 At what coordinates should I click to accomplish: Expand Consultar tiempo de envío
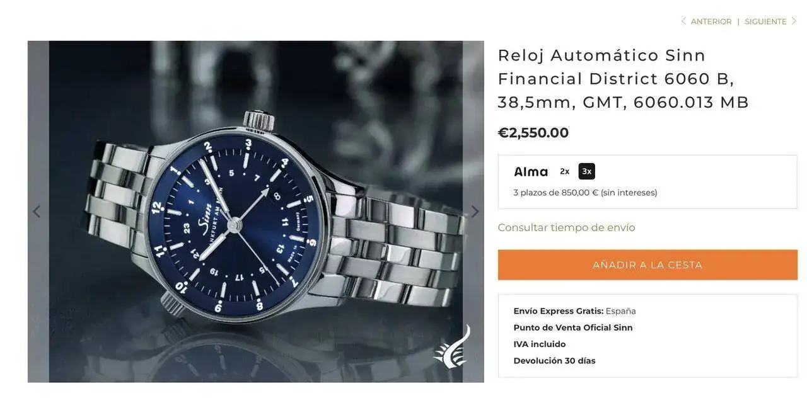[x=566, y=227]
